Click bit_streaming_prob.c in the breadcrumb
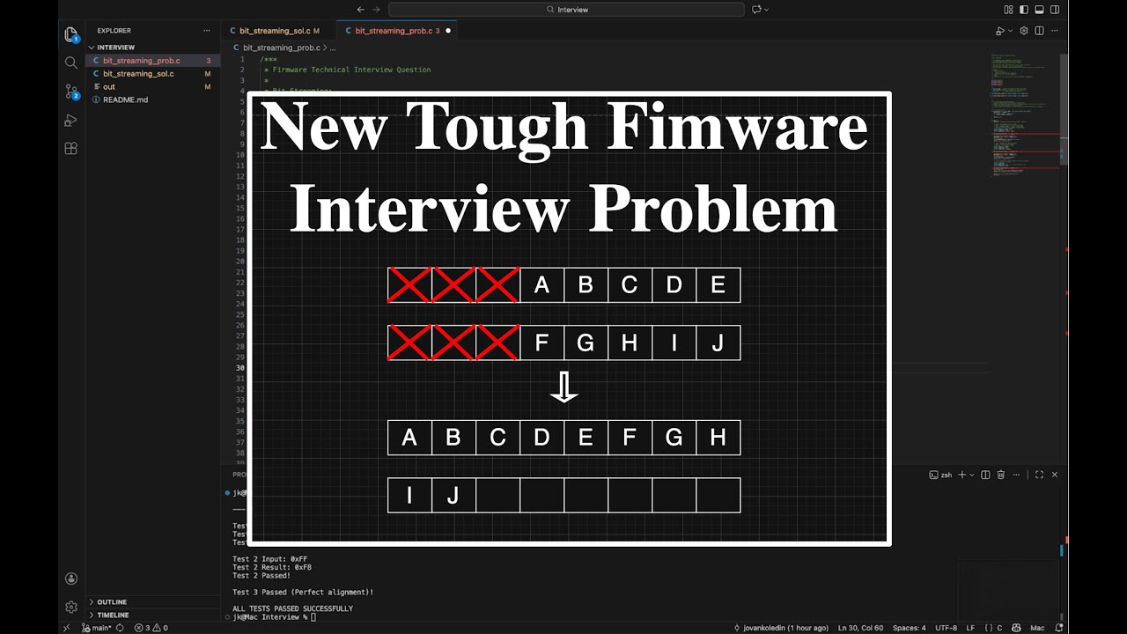1127x634 pixels. click(281, 48)
